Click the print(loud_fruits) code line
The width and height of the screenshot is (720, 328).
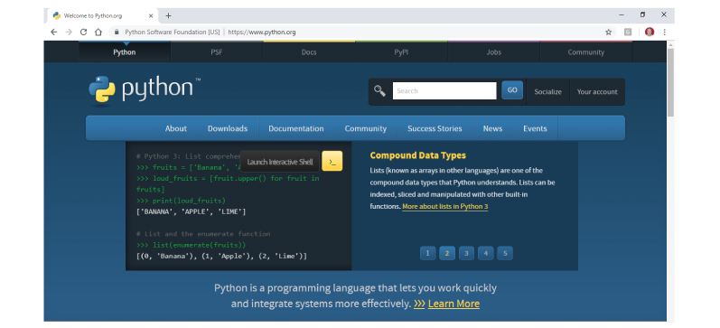coord(181,201)
